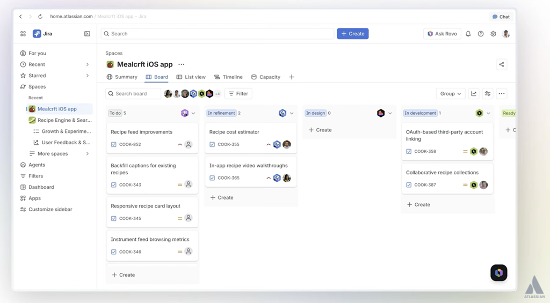Expand the Recent sidebar chevron
The image size is (550, 303).
[88, 64]
